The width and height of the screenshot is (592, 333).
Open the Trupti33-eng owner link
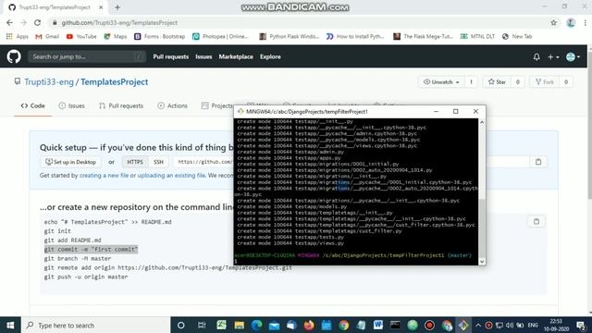(49, 82)
